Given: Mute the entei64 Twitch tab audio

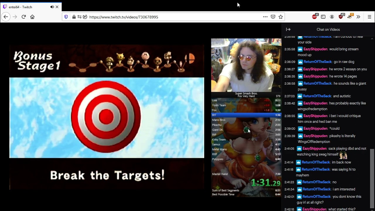Looking at the screenshot, I should (x=52, y=7).
